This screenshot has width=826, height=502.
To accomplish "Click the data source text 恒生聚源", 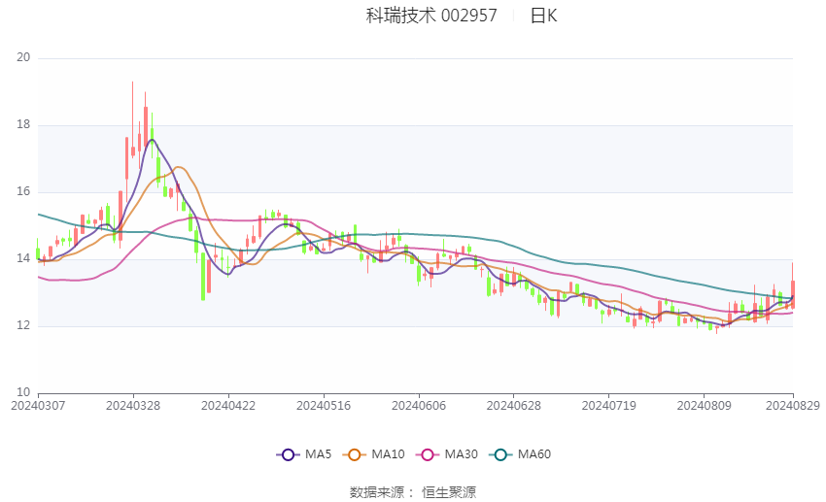I will tap(449, 492).
